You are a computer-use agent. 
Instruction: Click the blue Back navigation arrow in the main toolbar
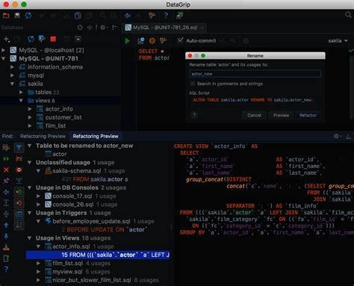pyautogui.click(x=128, y=16)
